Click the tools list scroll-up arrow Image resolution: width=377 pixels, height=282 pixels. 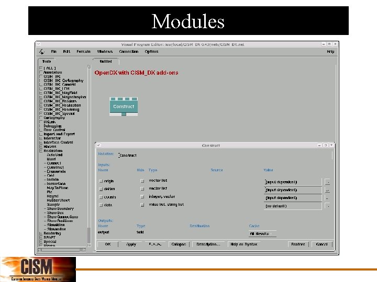coord(89,66)
